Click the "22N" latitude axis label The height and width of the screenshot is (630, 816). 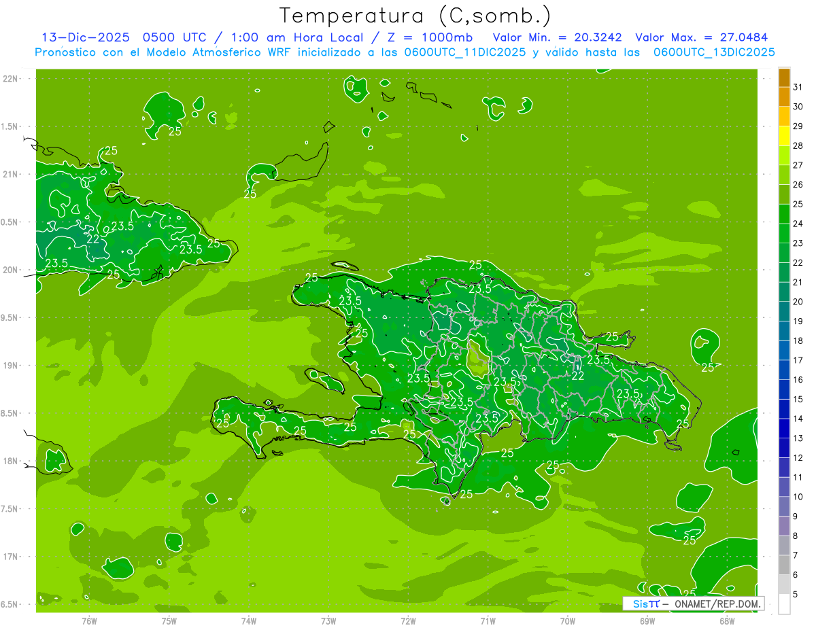point(11,79)
